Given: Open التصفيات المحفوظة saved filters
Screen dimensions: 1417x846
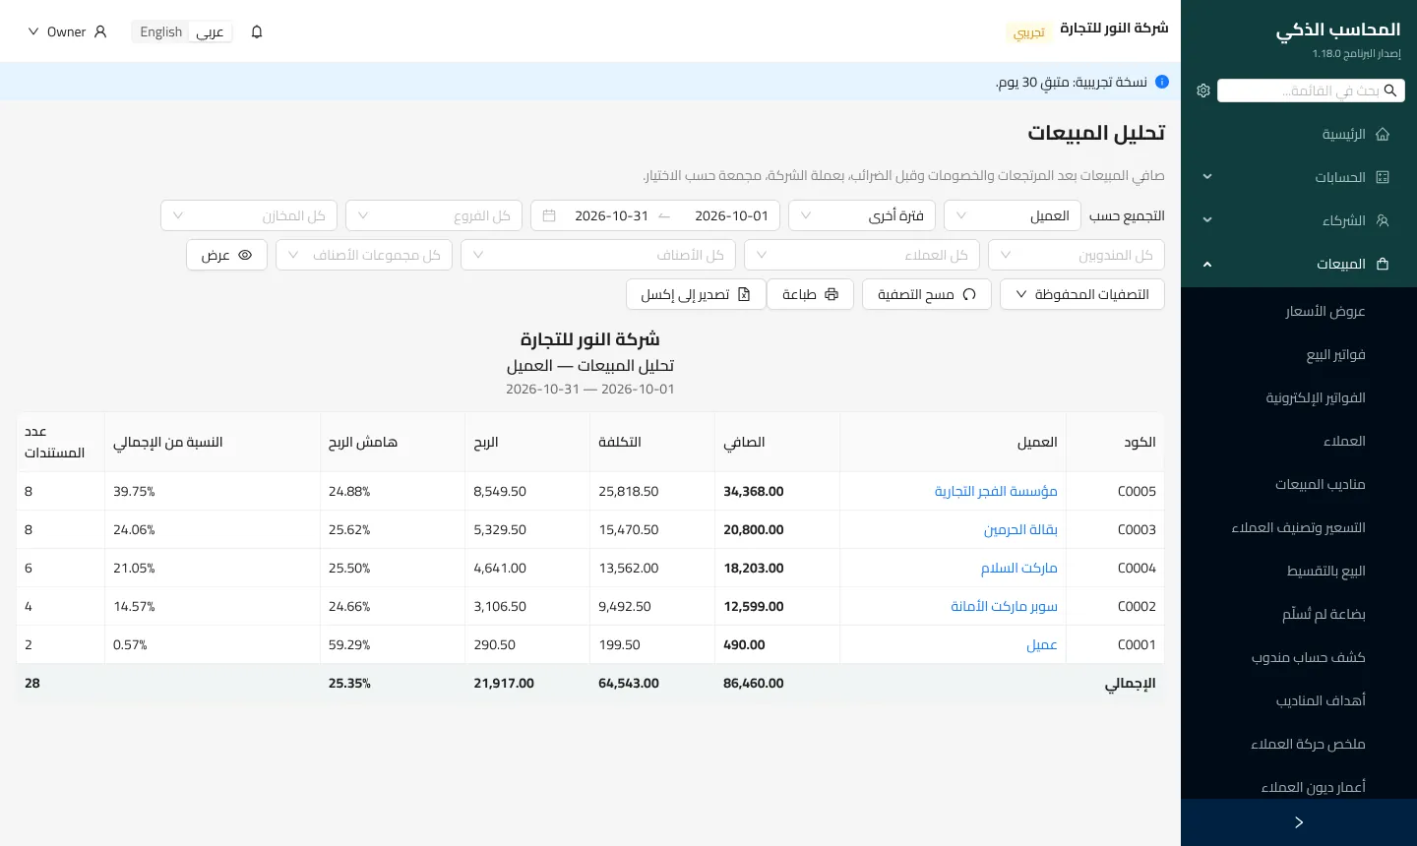Looking at the screenshot, I should click(x=1082, y=294).
